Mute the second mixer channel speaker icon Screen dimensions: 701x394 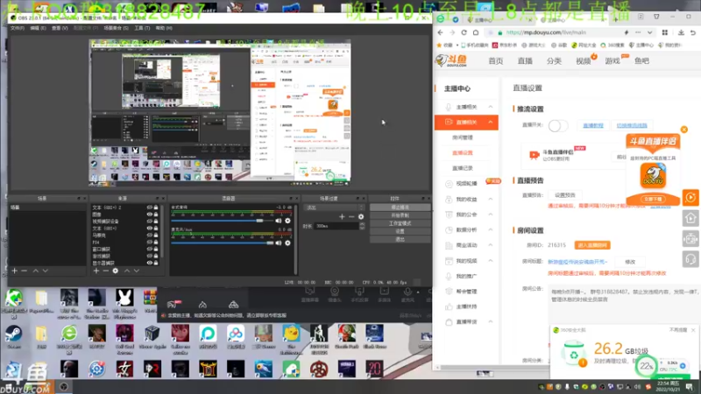point(279,243)
